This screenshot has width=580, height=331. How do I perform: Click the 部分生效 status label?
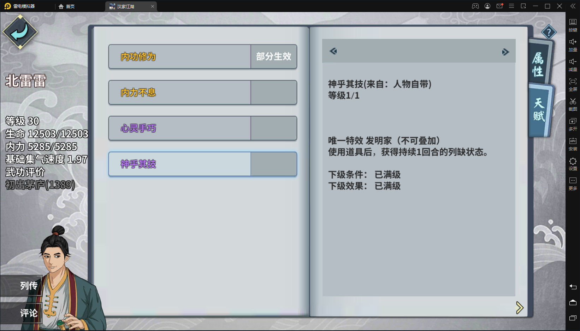coord(274,57)
